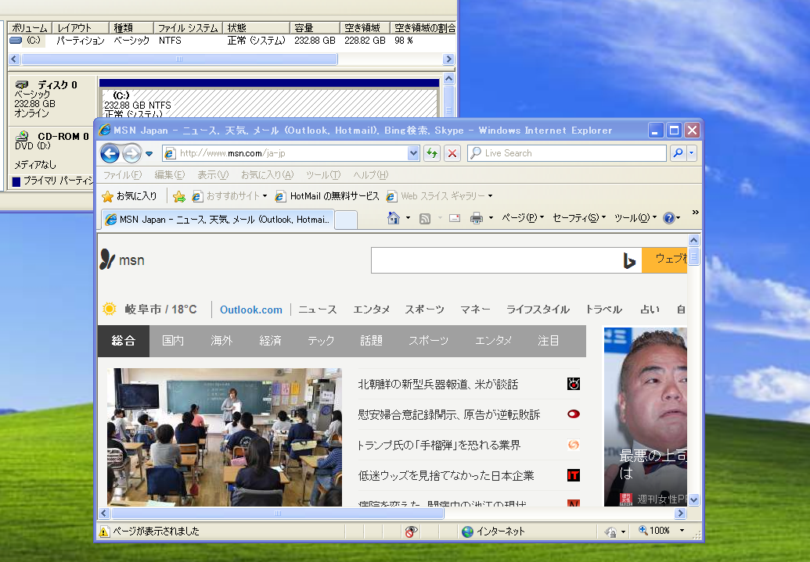Select the 海外 news tab
The height and width of the screenshot is (562, 810).
tap(221, 341)
